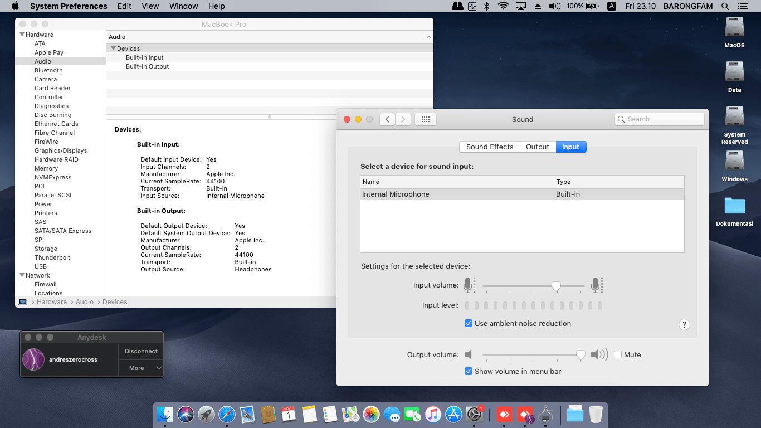Image resolution: width=761 pixels, height=428 pixels.
Task: Open App Store from the Dock
Action: [x=453, y=415]
